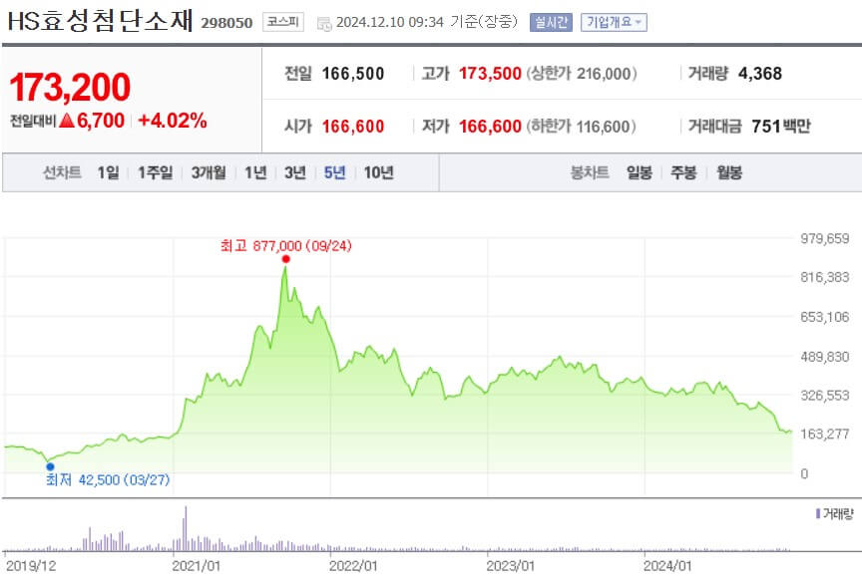862x583 pixels.
Task: Select the blue 최저 42,500 marker dot
Action: [48, 464]
